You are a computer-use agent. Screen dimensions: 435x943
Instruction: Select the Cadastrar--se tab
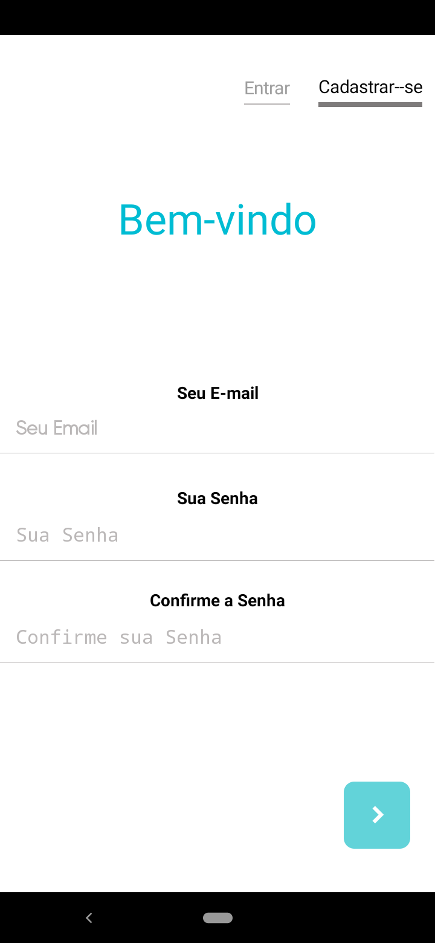pyautogui.click(x=370, y=87)
